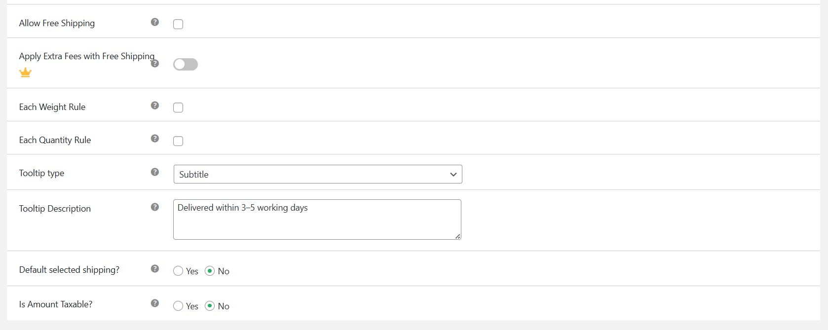Click the help icon for Tooltip type
828x330 pixels.
[x=155, y=172]
